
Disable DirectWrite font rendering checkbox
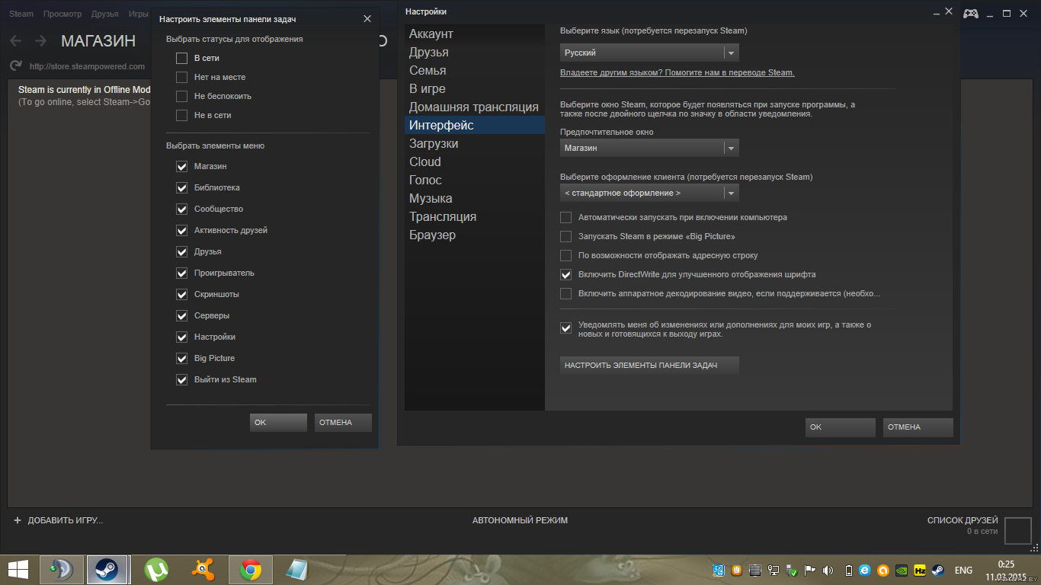(x=565, y=274)
